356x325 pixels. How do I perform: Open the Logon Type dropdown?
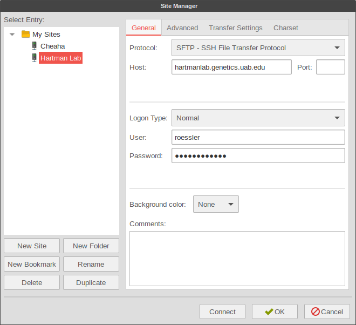258,118
